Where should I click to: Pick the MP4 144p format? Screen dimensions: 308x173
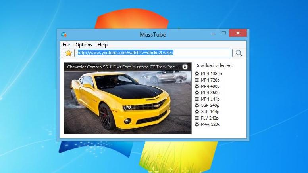click(210, 99)
